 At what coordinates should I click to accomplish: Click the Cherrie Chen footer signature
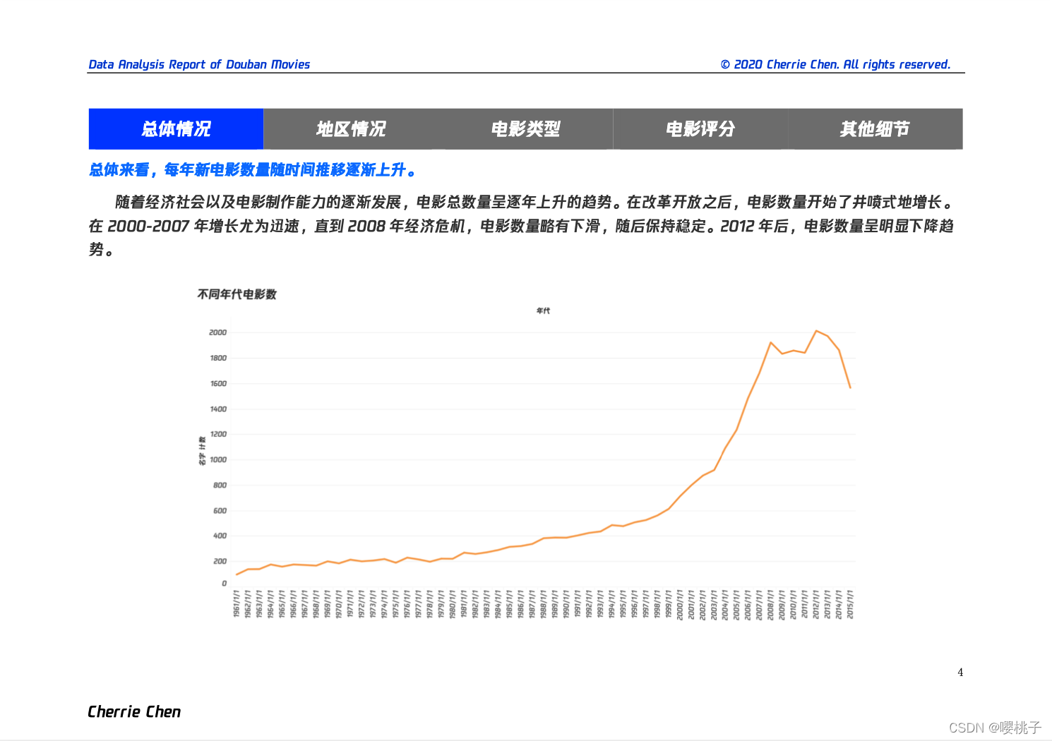[x=134, y=711]
